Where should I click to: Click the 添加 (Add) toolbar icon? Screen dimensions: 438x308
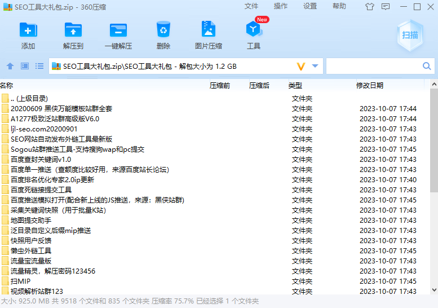click(x=28, y=30)
